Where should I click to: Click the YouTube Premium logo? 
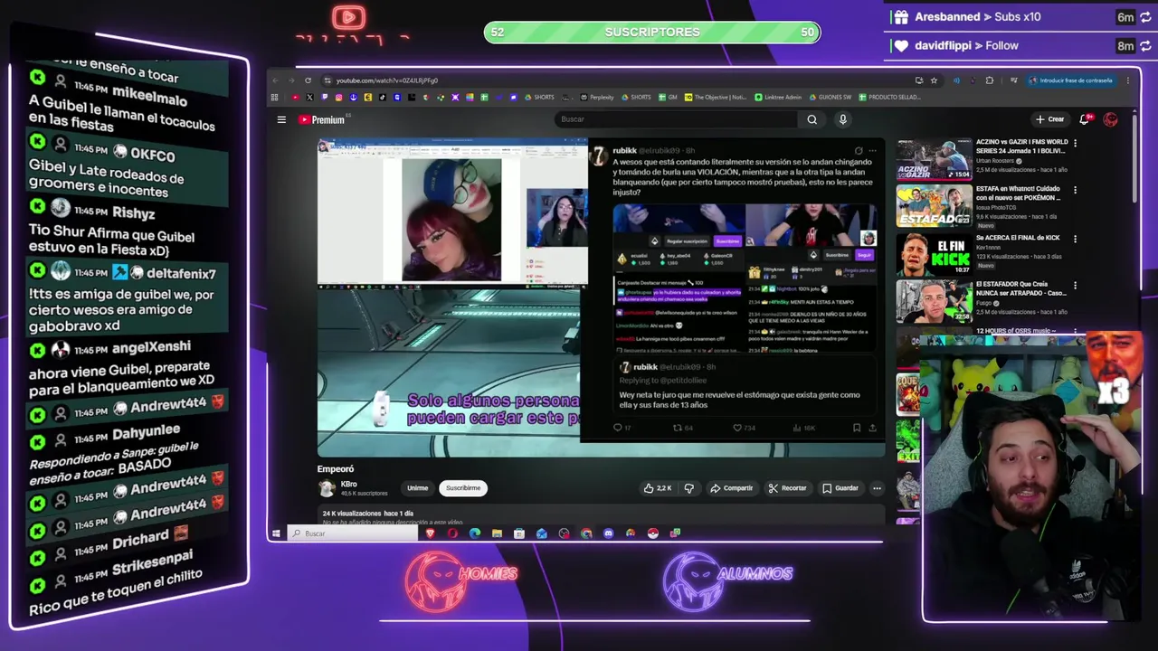click(323, 119)
